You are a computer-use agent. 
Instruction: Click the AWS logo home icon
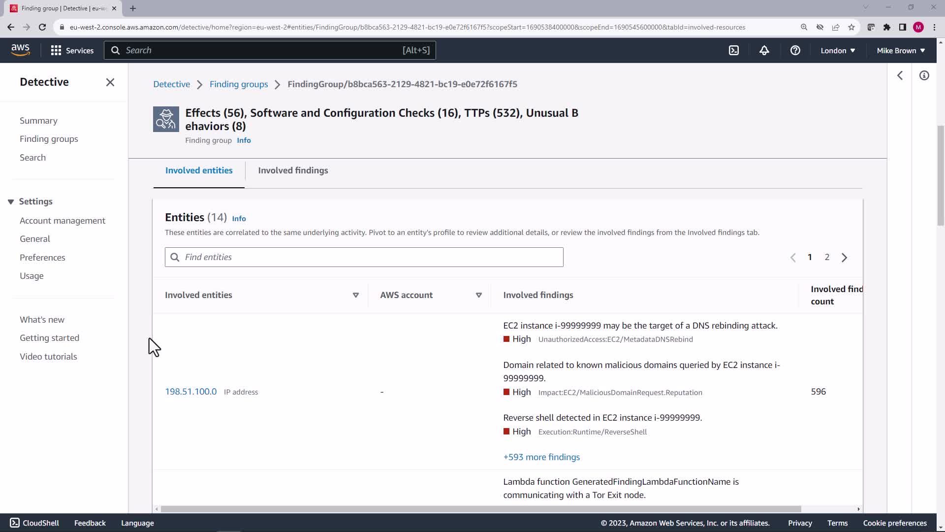[x=20, y=50]
